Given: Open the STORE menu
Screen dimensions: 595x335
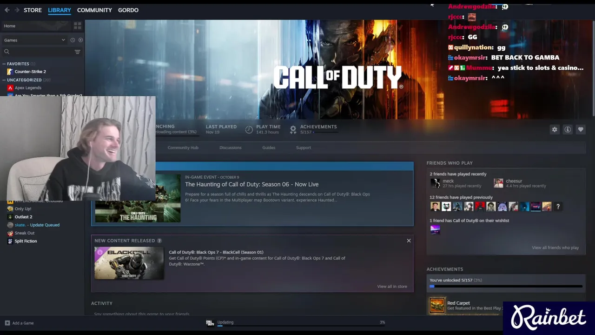Looking at the screenshot, I should pyautogui.click(x=33, y=10).
